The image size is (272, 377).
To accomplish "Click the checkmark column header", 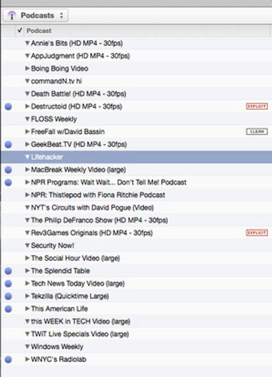I will [20, 31].
